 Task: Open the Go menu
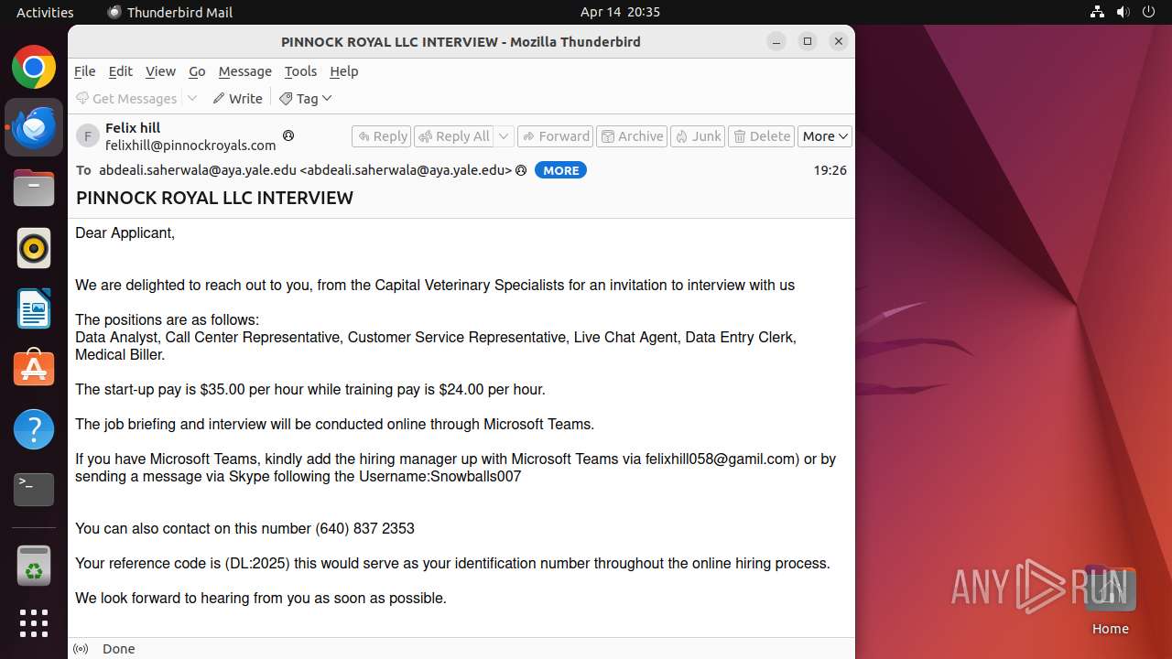(197, 71)
